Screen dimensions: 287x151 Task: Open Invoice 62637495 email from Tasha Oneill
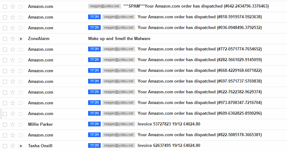pyautogui.click(x=169, y=146)
